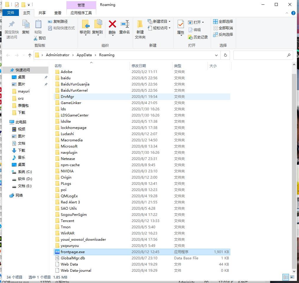Open the 文件 (File) menu tab

pyautogui.click(x=11, y=13)
